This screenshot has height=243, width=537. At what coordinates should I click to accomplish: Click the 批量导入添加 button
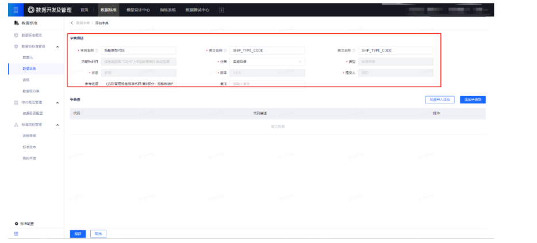click(x=440, y=99)
